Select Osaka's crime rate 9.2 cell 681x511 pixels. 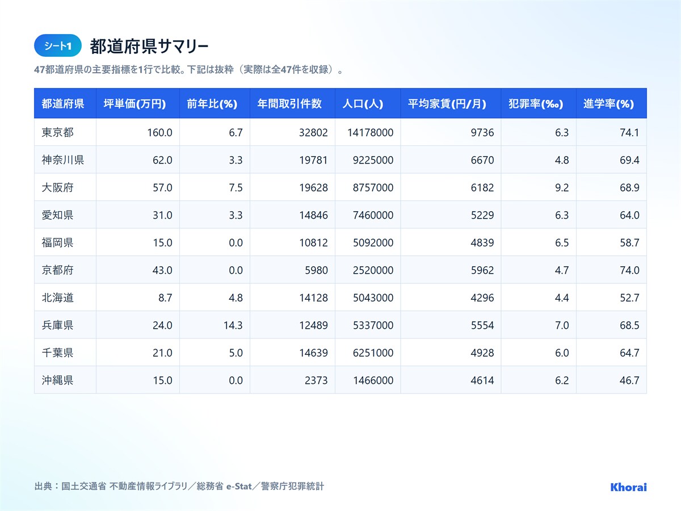tap(539, 187)
